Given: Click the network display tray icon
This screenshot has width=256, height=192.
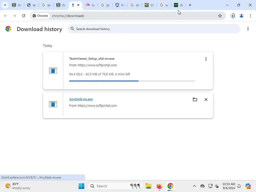Looking at the screenshot, I should 210,186.
